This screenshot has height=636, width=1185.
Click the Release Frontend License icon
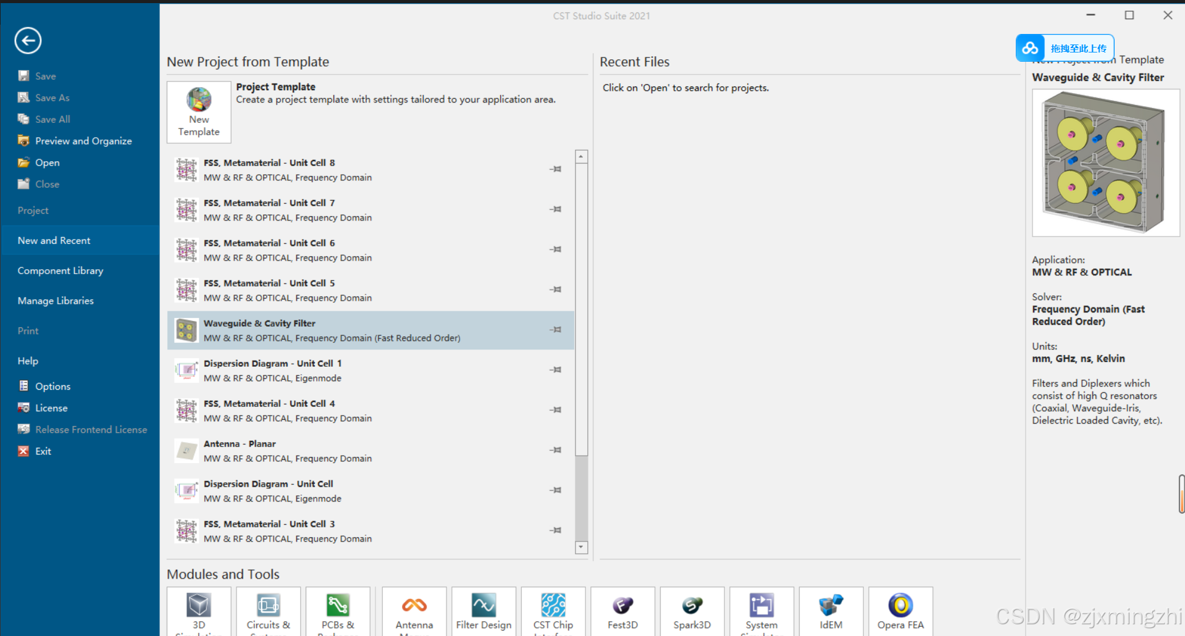23,429
